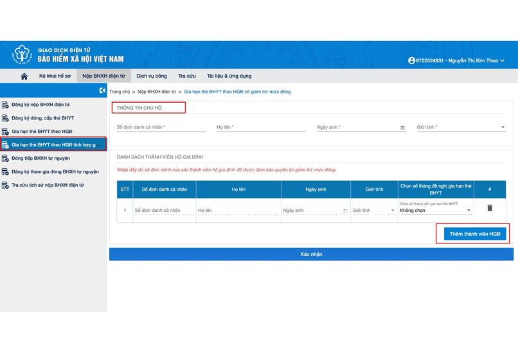
Task: Open the home icon in navigation bar
Action: coord(24,76)
